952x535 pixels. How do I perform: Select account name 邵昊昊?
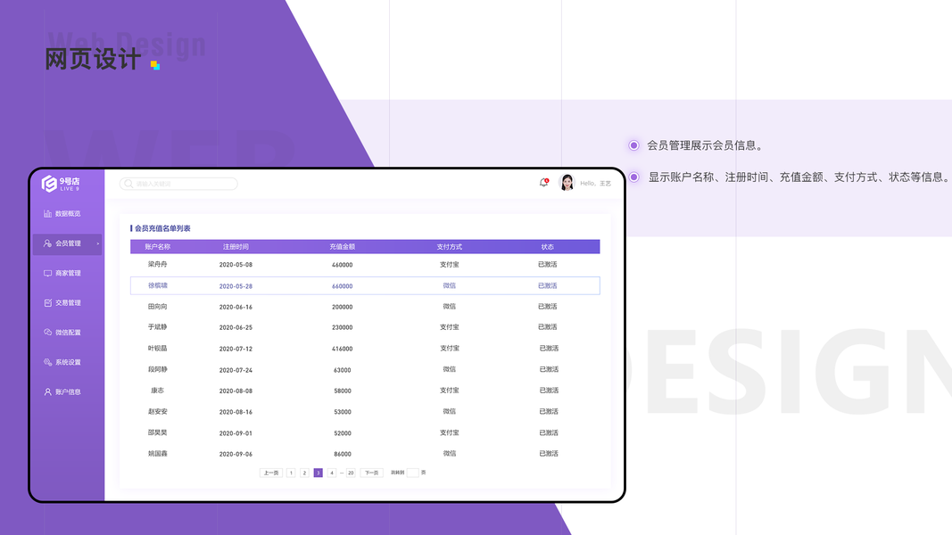pos(157,432)
